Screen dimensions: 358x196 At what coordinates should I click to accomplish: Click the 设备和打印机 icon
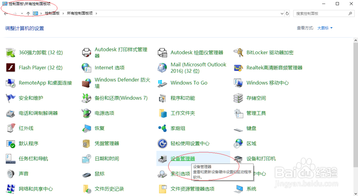[238, 159]
